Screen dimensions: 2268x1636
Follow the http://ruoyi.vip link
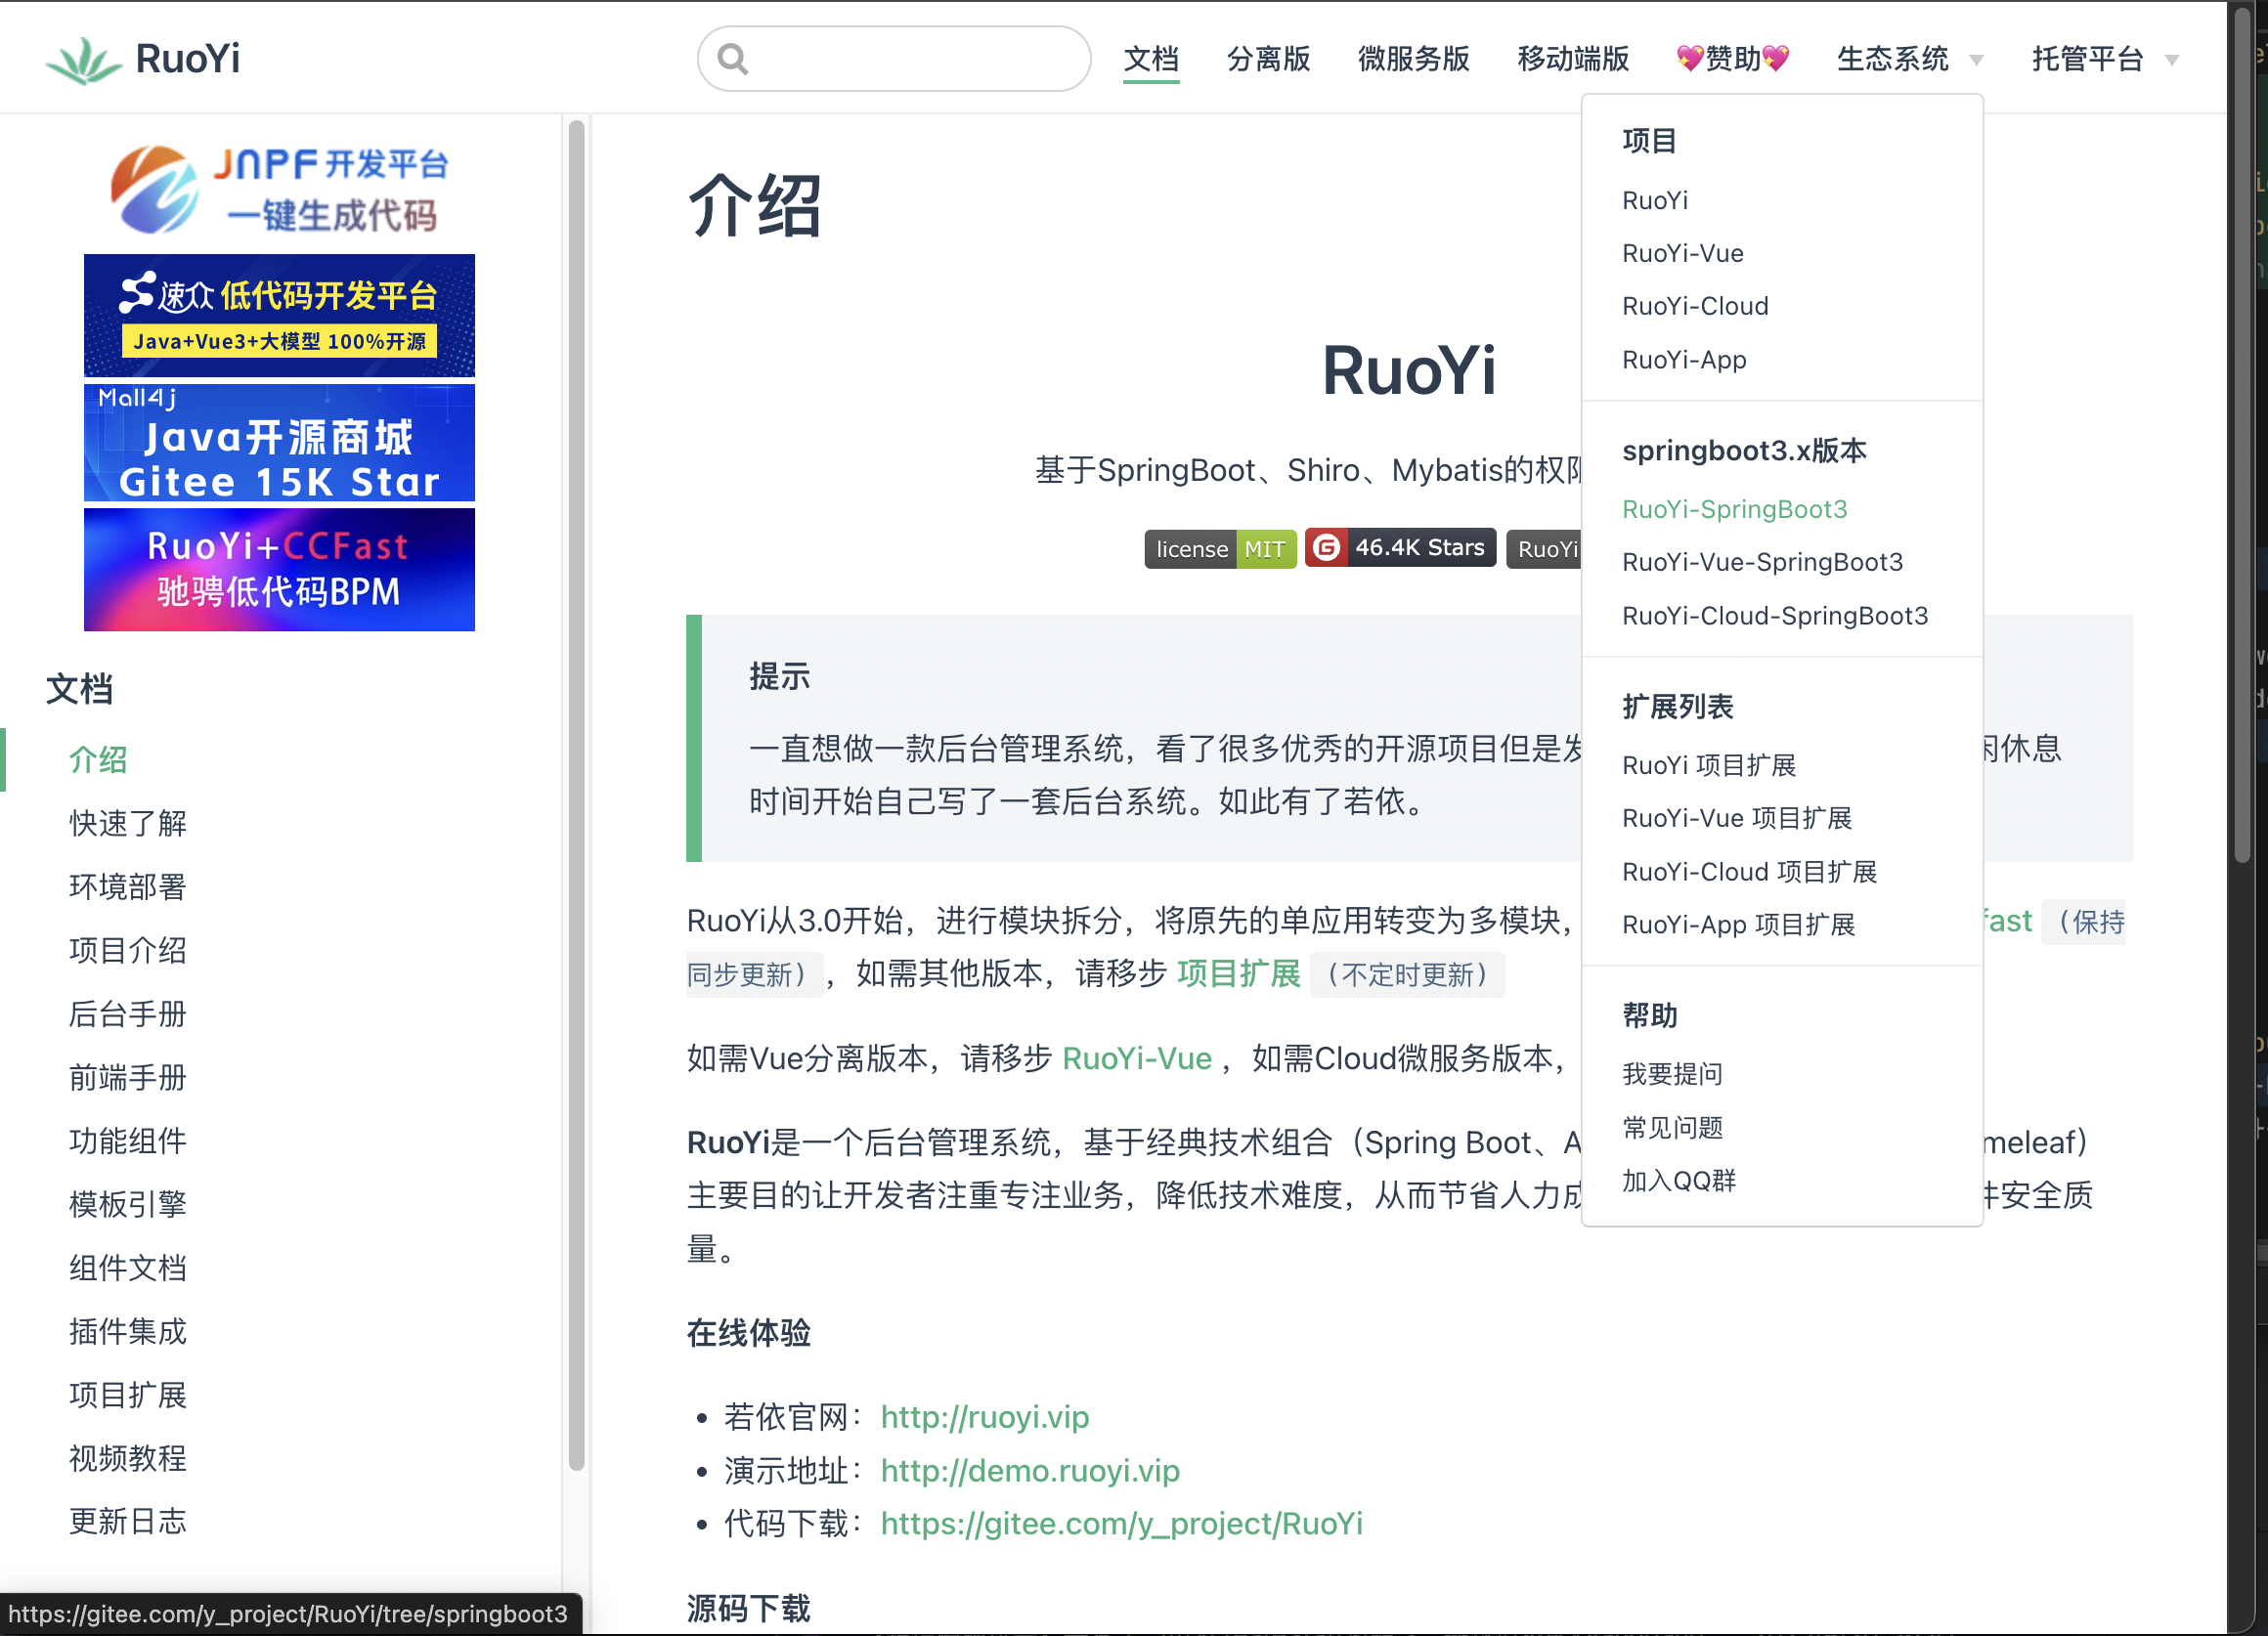pos(985,1417)
